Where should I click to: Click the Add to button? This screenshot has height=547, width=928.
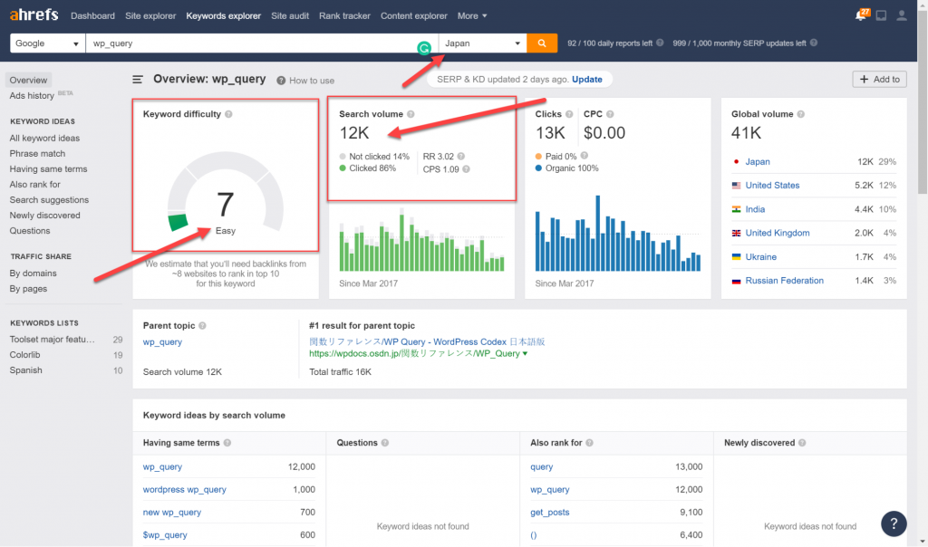[x=879, y=79]
